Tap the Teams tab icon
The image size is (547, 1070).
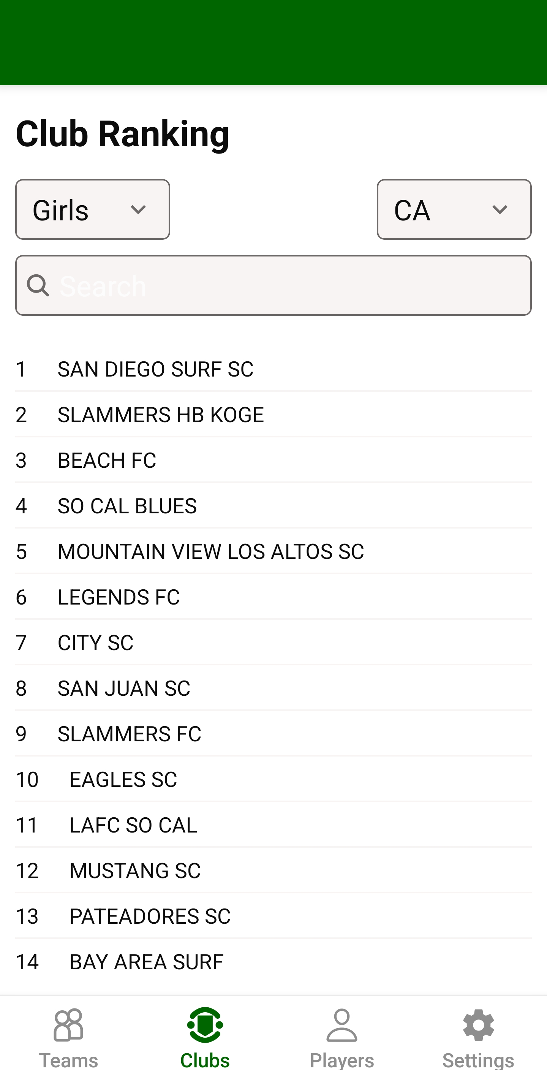click(x=68, y=1025)
